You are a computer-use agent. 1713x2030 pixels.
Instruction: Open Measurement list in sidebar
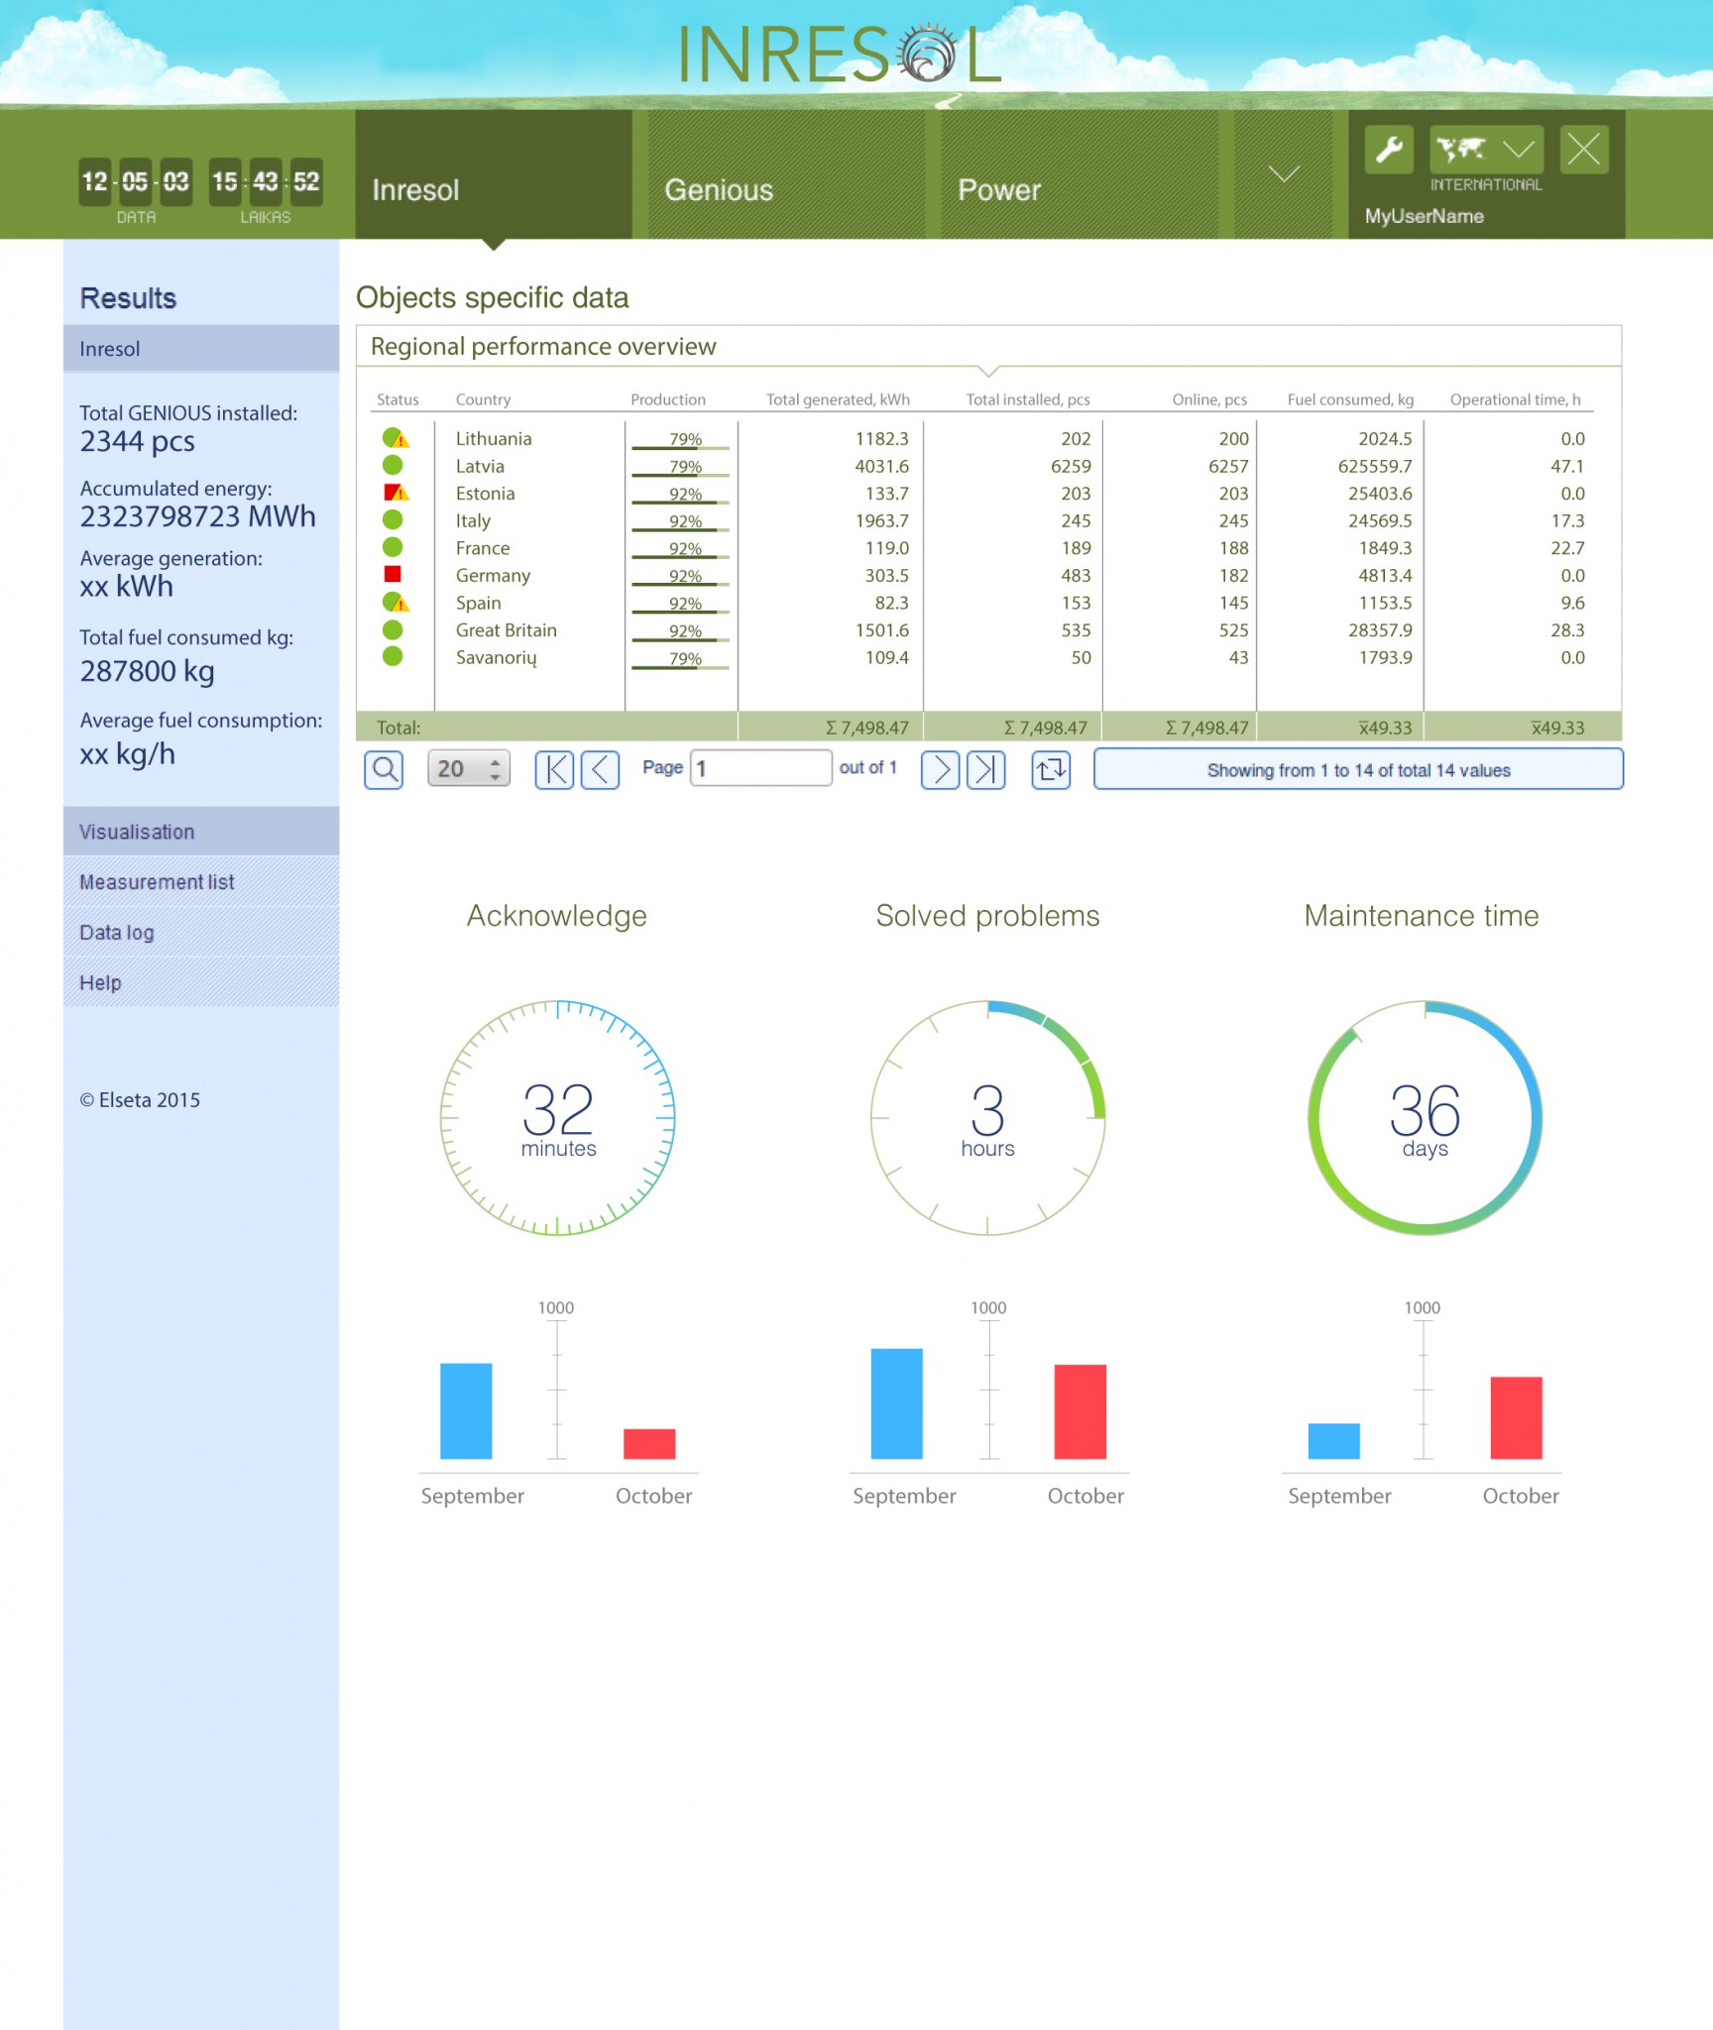(x=157, y=882)
